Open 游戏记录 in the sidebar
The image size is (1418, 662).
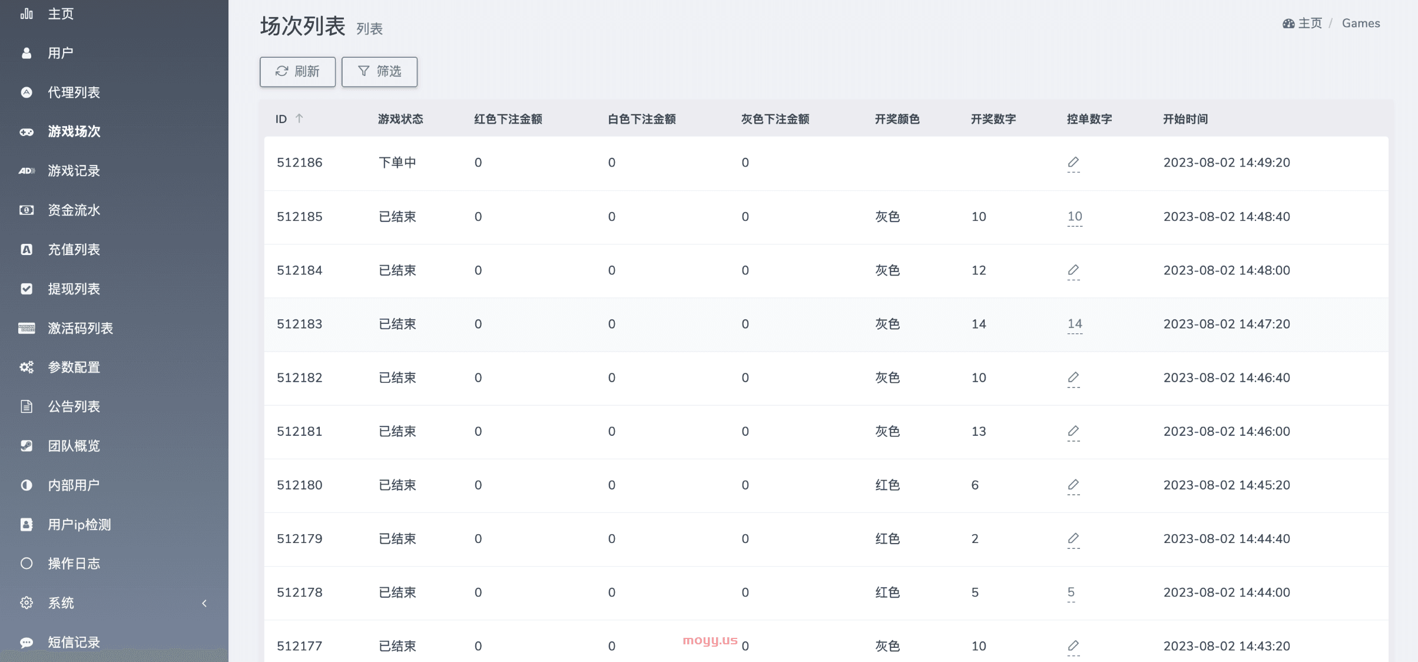point(74,171)
